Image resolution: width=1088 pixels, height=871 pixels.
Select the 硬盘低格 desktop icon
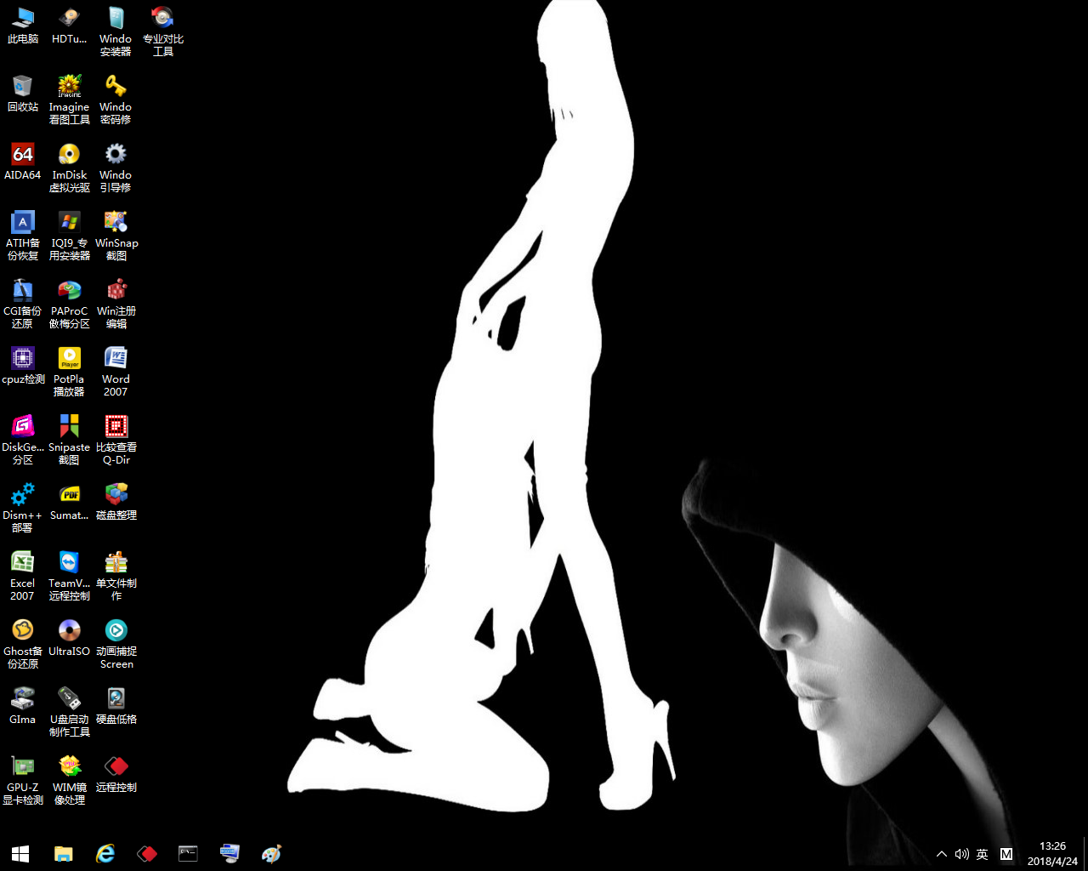[x=116, y=706]
